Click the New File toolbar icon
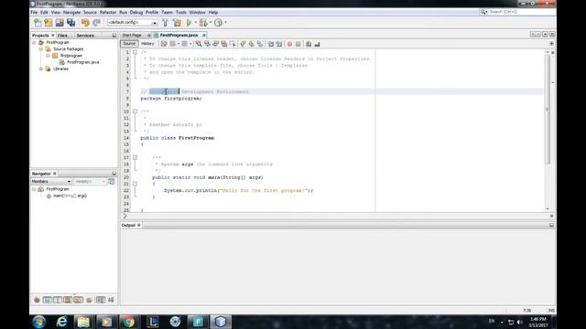 [38, 22]
